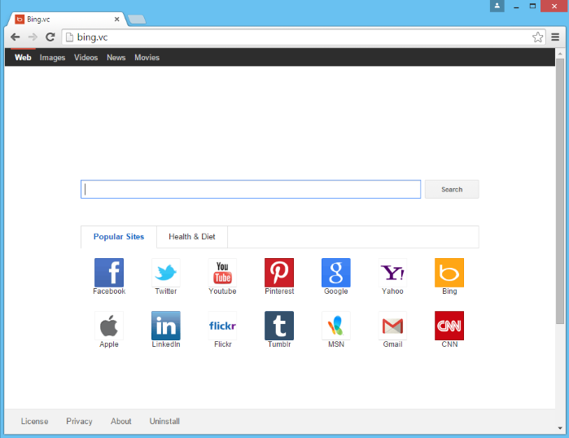Switch to the Health & Diet tab
This screenshot has width=569, height=438.
point(192,237)
